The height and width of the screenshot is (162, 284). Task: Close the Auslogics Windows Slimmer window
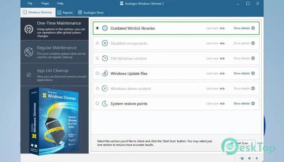pos(258,3)
